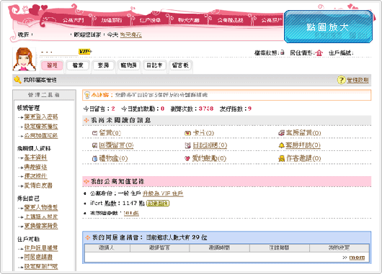The height and width of the screenshot is (274, 382).
Task: Open 公寓加值紀錄 in the sidebar
Action: [x=41, y=136]
